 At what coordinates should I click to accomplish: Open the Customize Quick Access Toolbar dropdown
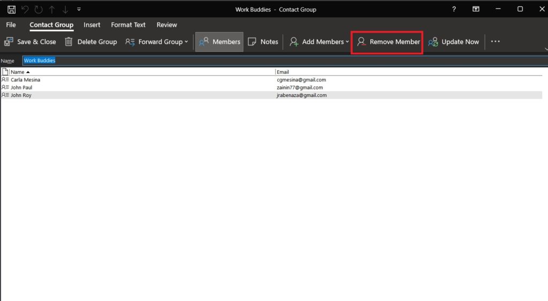click(x=79, y=9)
